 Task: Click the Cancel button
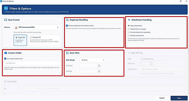[x=162, y=98]
